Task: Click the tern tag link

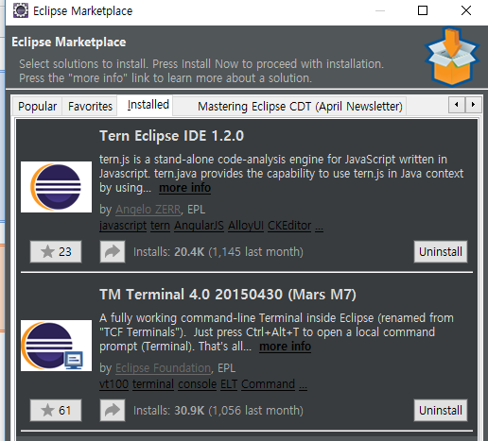Action: pos(160,226)
